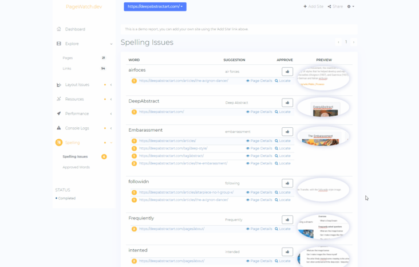
Task: Open pages/about link under Frequiently
Action: pos(172,229)
